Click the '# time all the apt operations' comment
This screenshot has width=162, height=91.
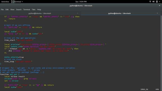(20, 38)
